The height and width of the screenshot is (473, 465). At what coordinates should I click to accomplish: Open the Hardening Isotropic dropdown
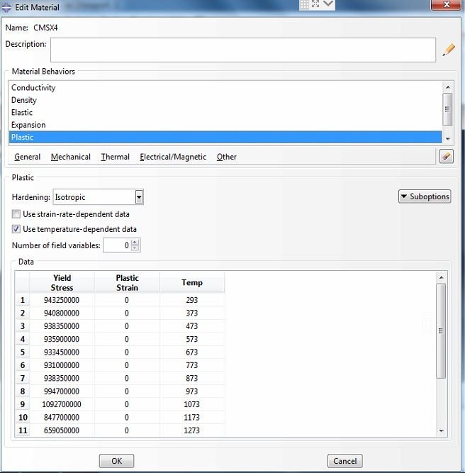tap(139, 197)
